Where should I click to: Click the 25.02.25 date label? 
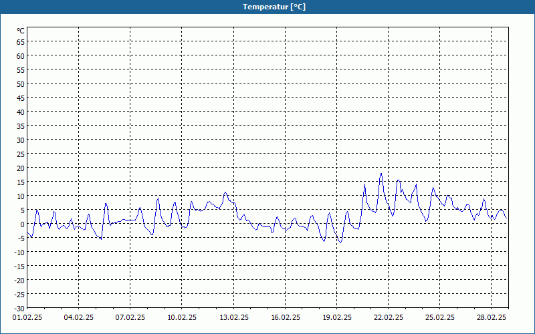[x=440, y=318]
